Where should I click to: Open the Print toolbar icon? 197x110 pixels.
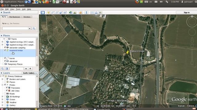pyautogui.click(x=96, y=13)
